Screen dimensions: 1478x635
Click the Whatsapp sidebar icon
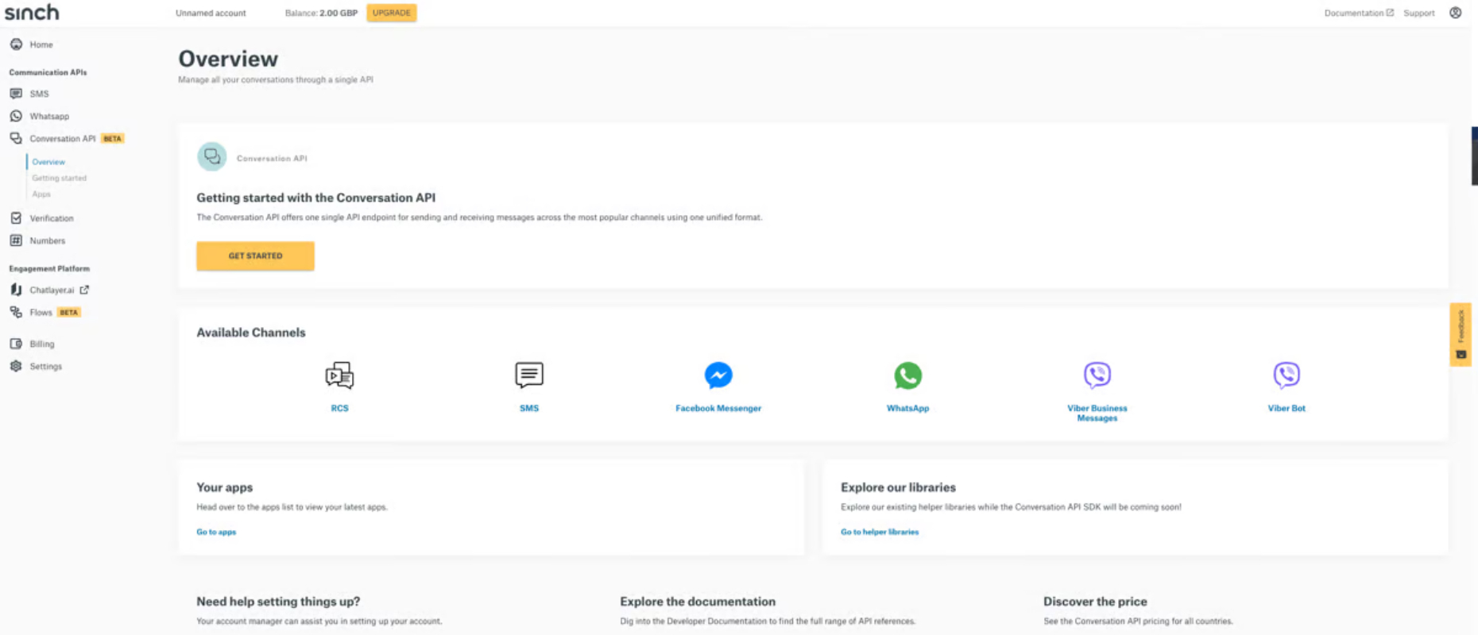pyautogui.click(x=16, y=116)
